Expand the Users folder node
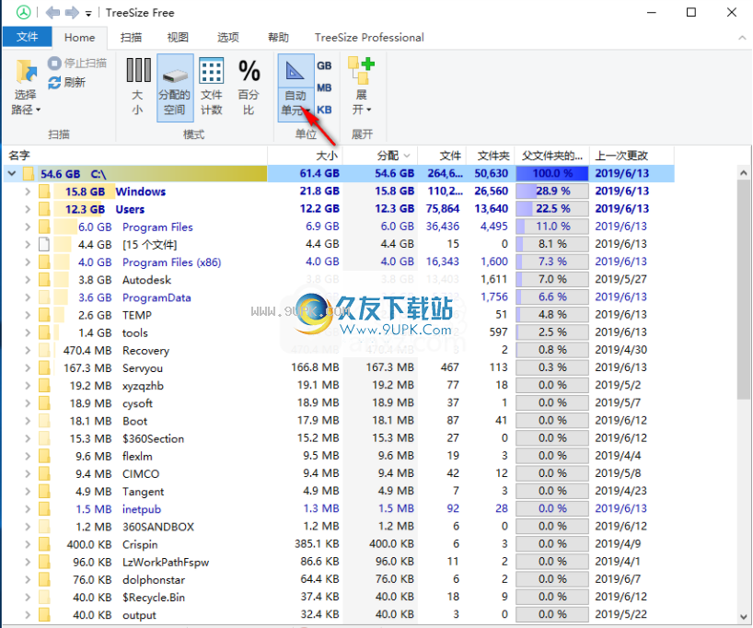Image resolution: width=753 pixels, height=628 pixels. click(x=28, y=209)
